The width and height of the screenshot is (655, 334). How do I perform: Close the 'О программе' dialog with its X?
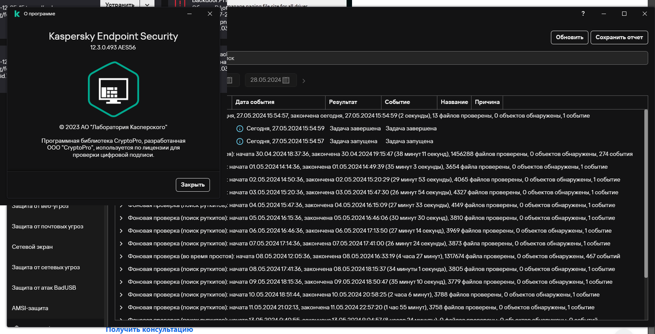click(210, 14)
